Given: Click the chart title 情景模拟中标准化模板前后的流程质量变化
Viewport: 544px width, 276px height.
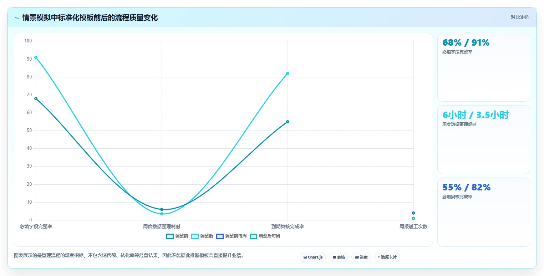Looking at the screenshot, I should [90, 17].
